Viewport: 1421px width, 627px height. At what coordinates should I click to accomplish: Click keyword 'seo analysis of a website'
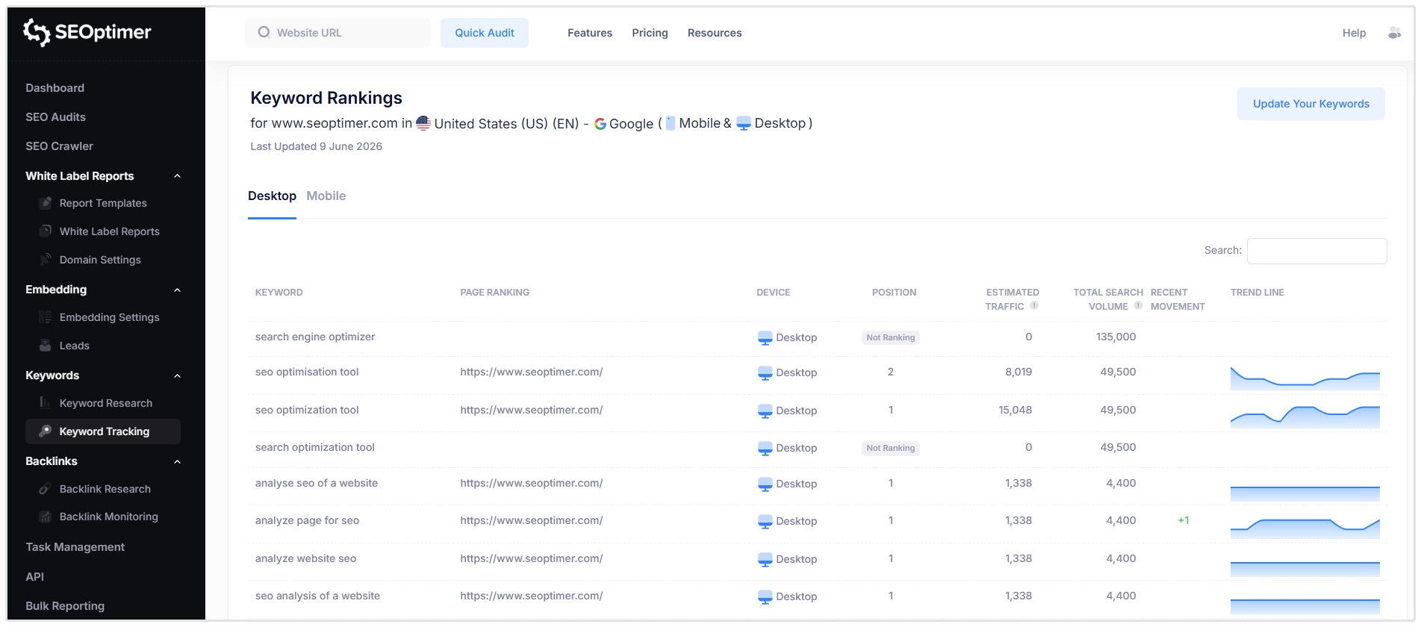click(x=317, y=596)
